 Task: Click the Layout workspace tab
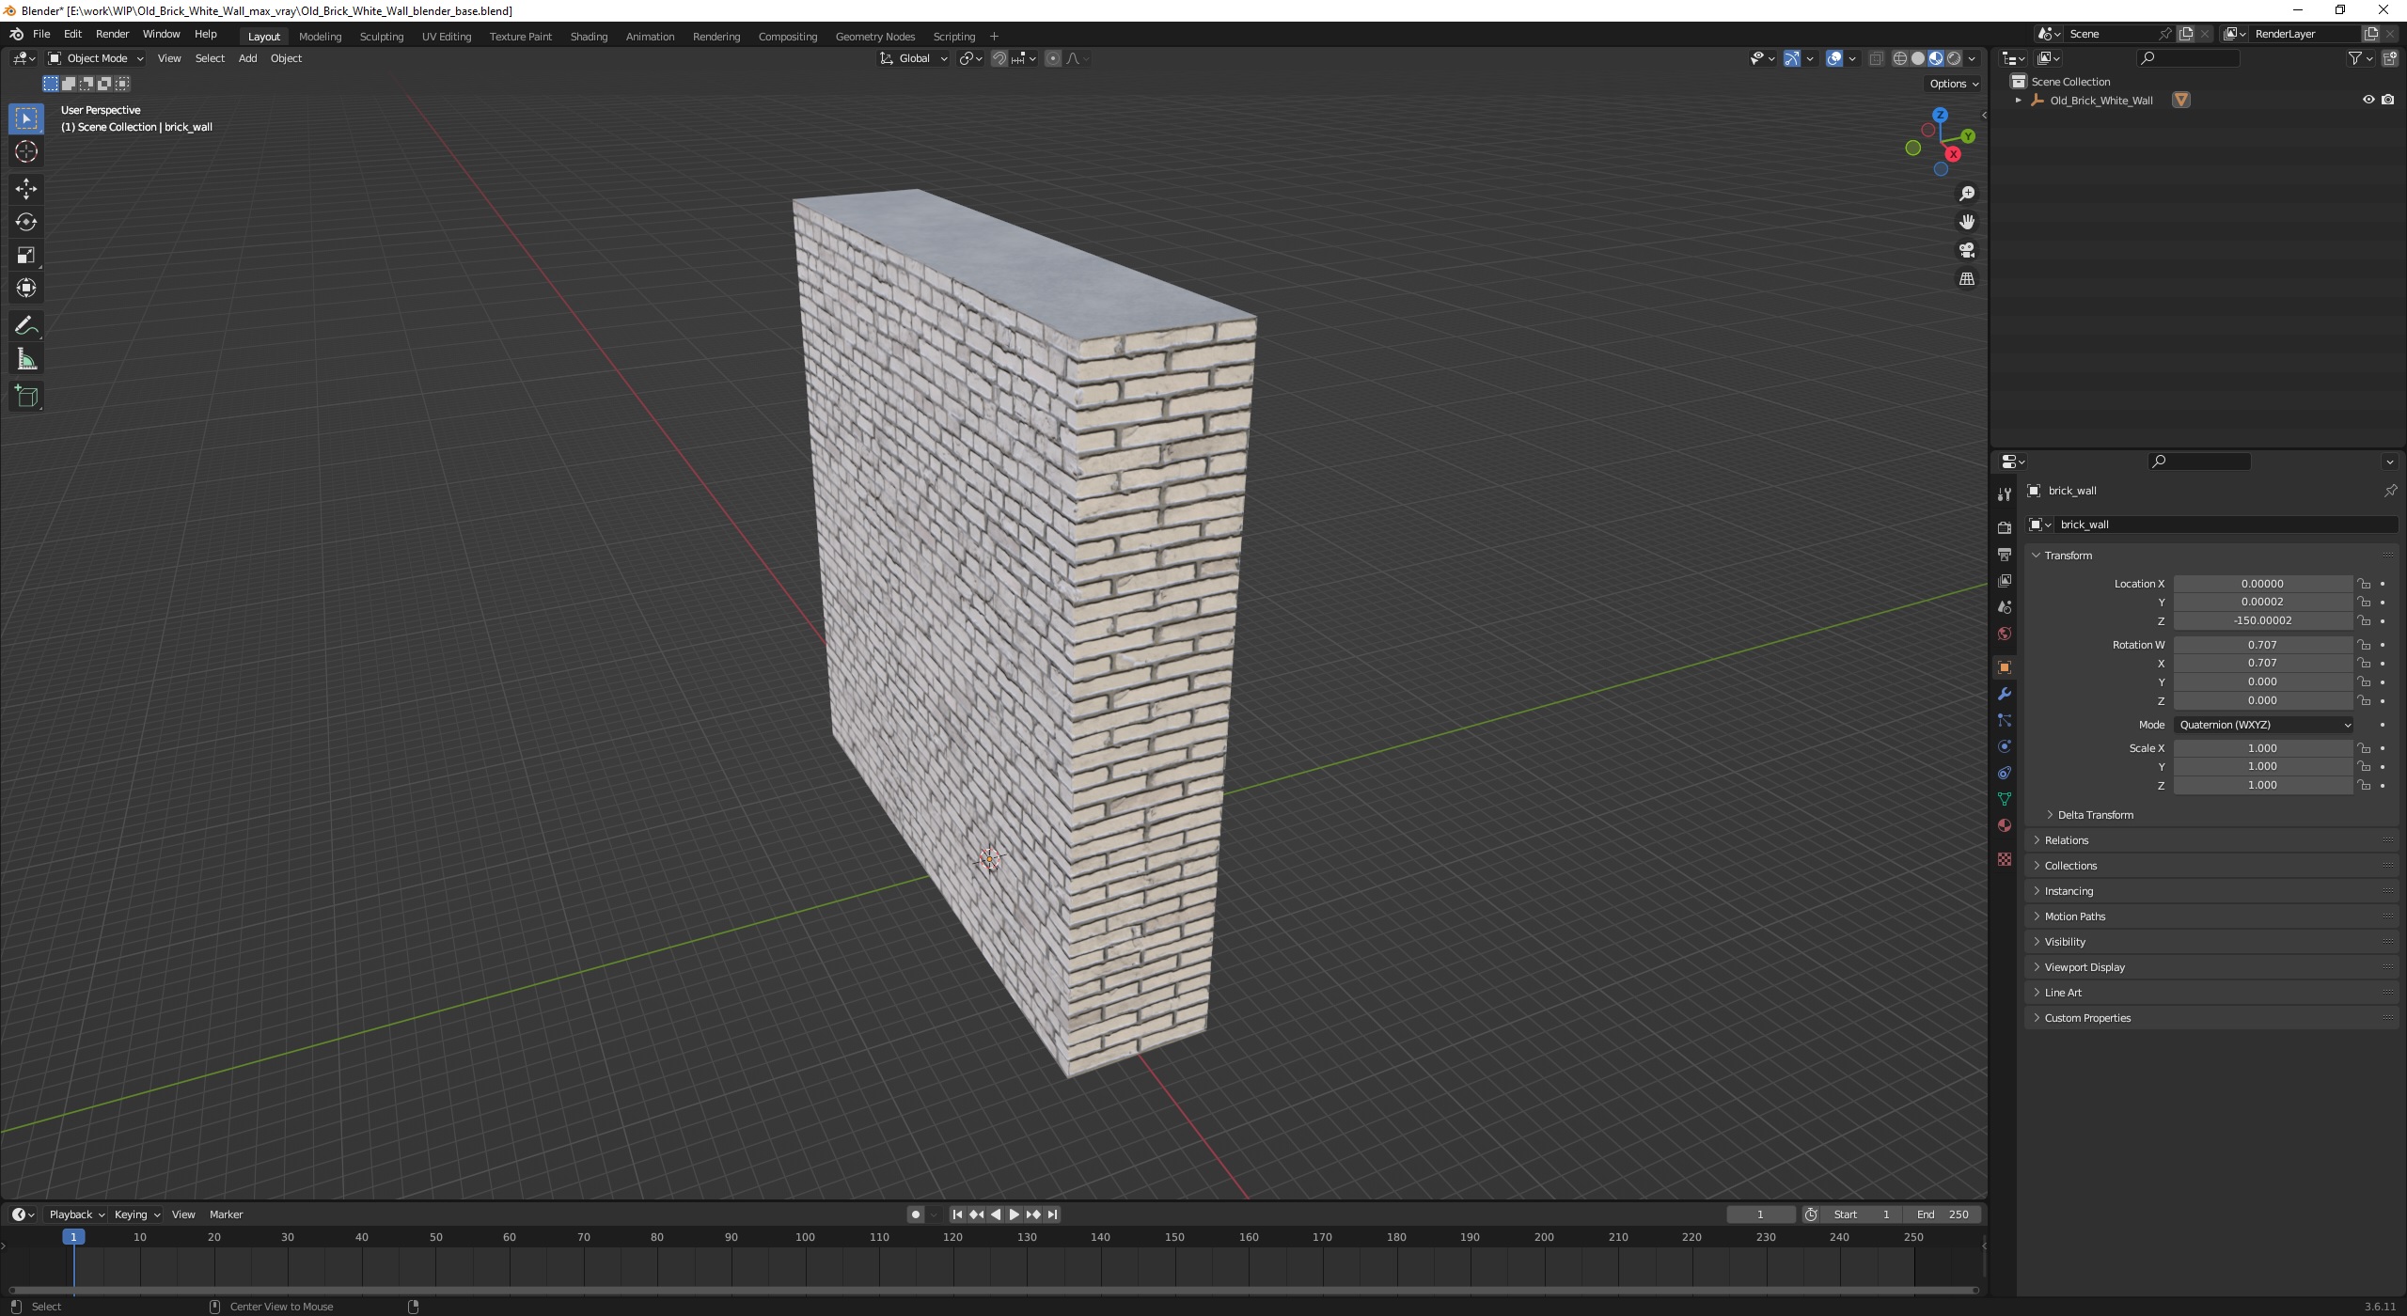pos(262,36)
